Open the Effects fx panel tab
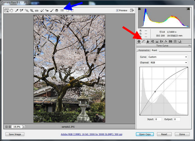Screen dimensions: 195x141 click(166, 41)
